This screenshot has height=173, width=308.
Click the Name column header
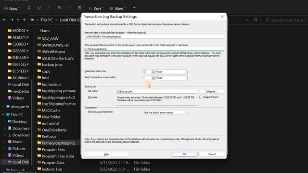click(45, 31)
